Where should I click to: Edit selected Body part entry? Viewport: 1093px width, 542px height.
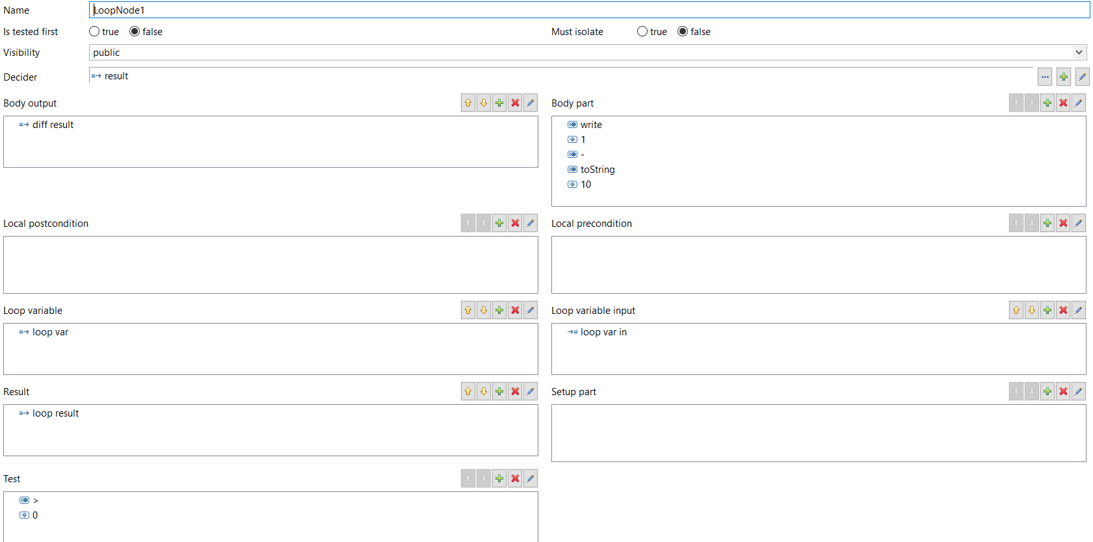pyautogui.click(x=1079, y=103)
